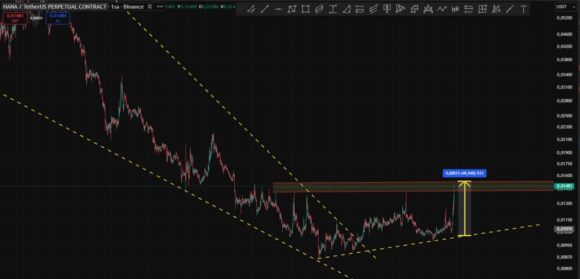Select the skewed quadrilateral with diagonal tool
The height and width of the screenshot is (279, 580).
coord(292,9)
